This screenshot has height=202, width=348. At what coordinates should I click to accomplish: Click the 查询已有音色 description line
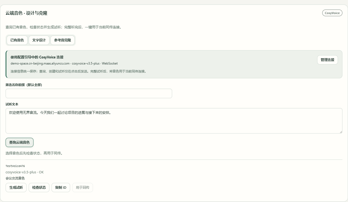click(64, 27)
